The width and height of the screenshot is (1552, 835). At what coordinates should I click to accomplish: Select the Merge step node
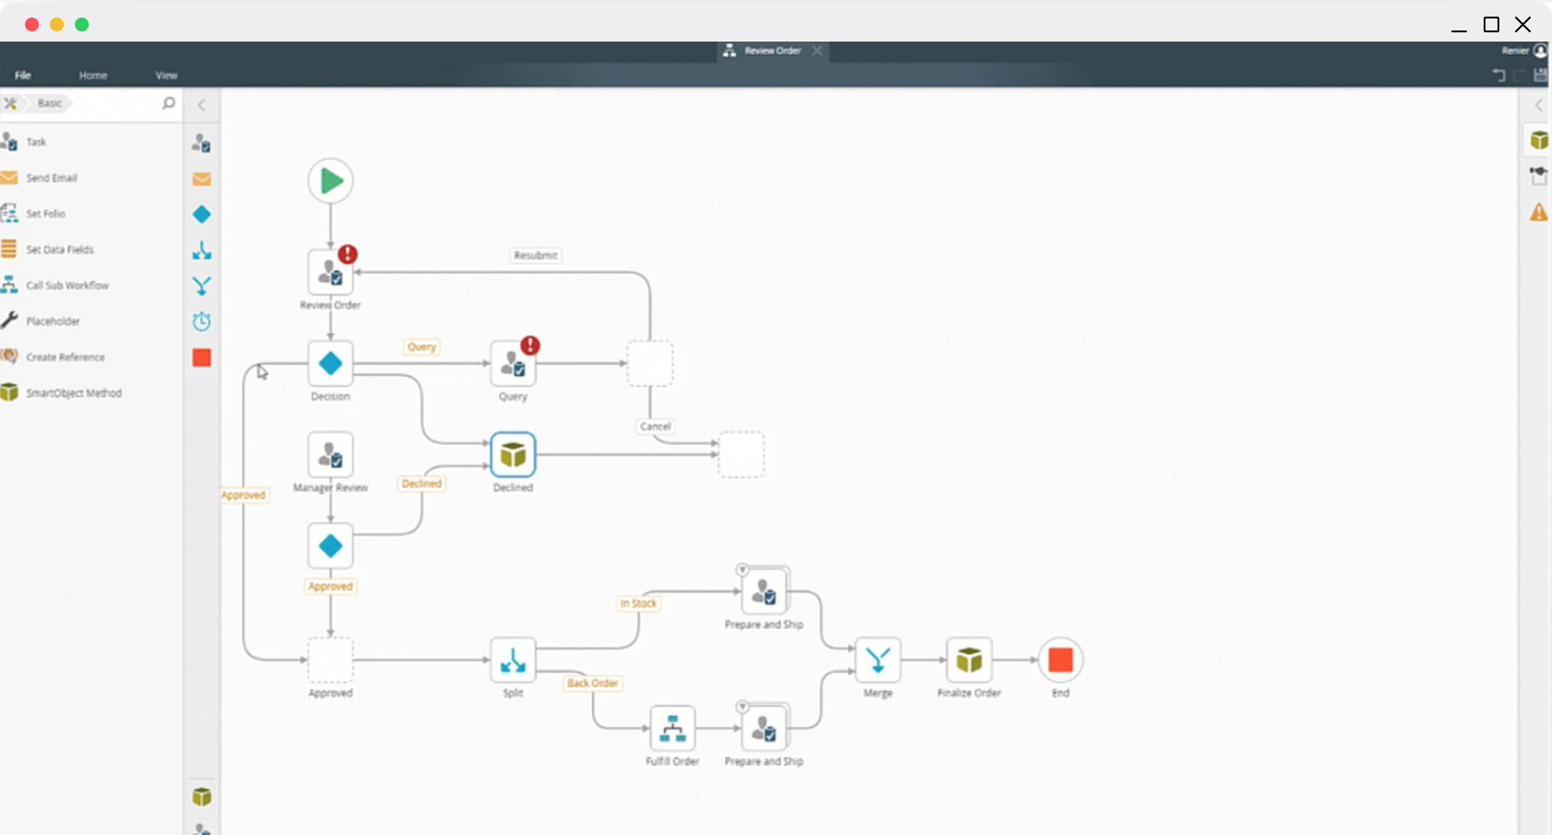[x=878, y=660]
